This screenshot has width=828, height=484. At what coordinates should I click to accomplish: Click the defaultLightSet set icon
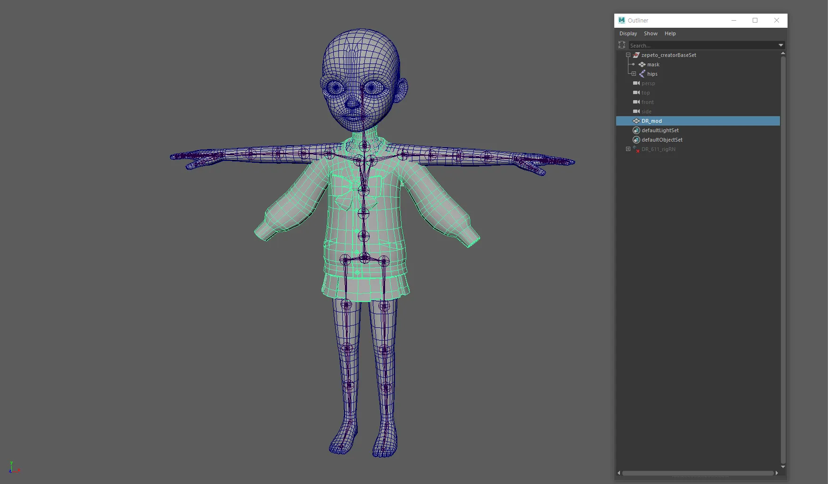click(636, 130)
